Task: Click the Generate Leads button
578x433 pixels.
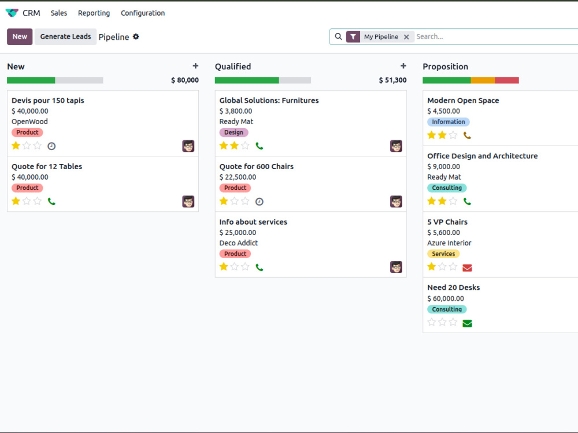Action: 66,36
